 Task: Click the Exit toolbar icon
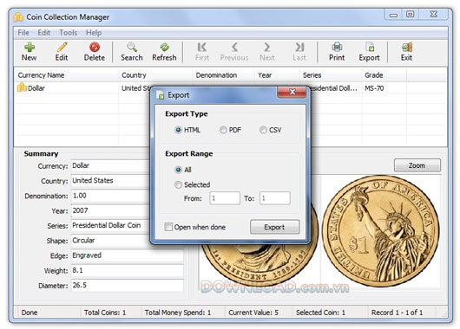[407, 47]
